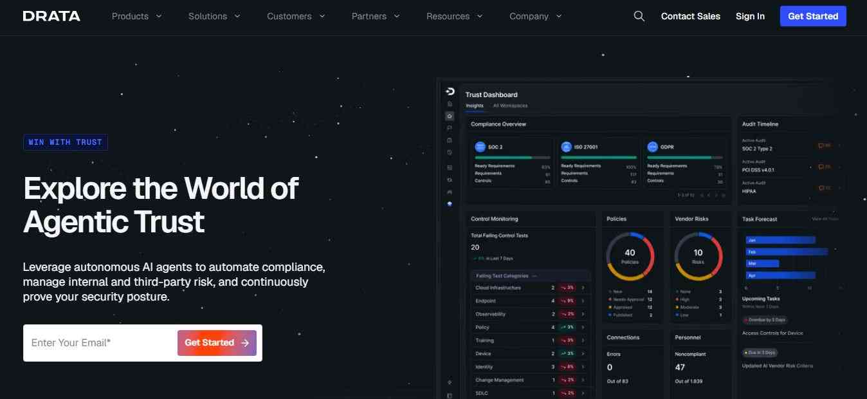The image size is (867, 399).
Task: Click the Due in 3 Days tag
Action: point(760,353)
